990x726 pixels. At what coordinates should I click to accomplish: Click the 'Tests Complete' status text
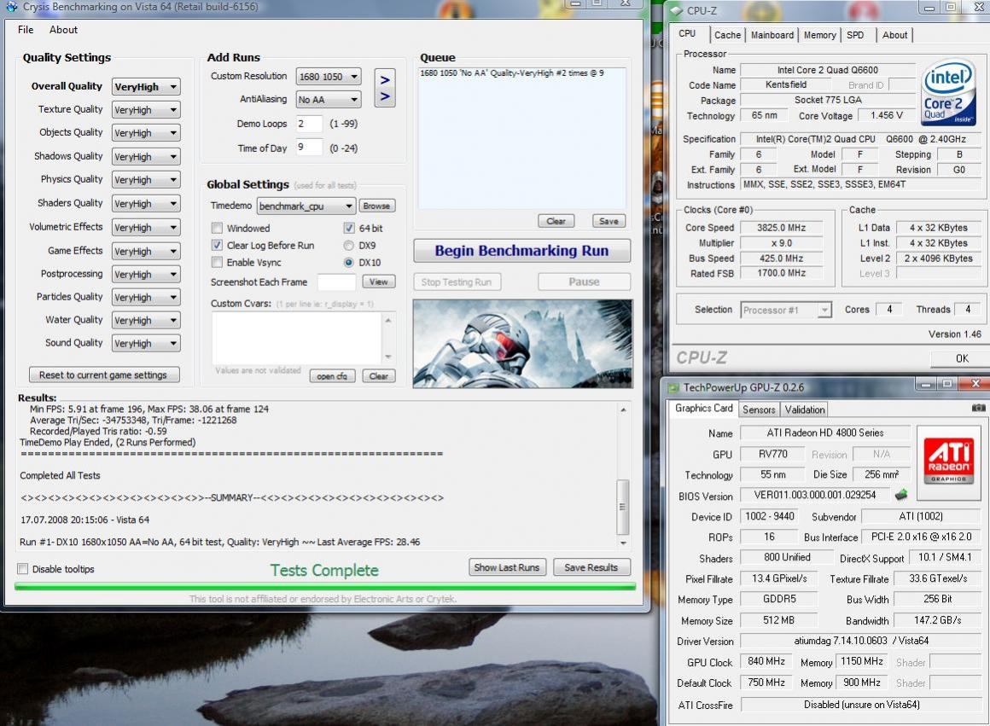click(x=324, y=570)
